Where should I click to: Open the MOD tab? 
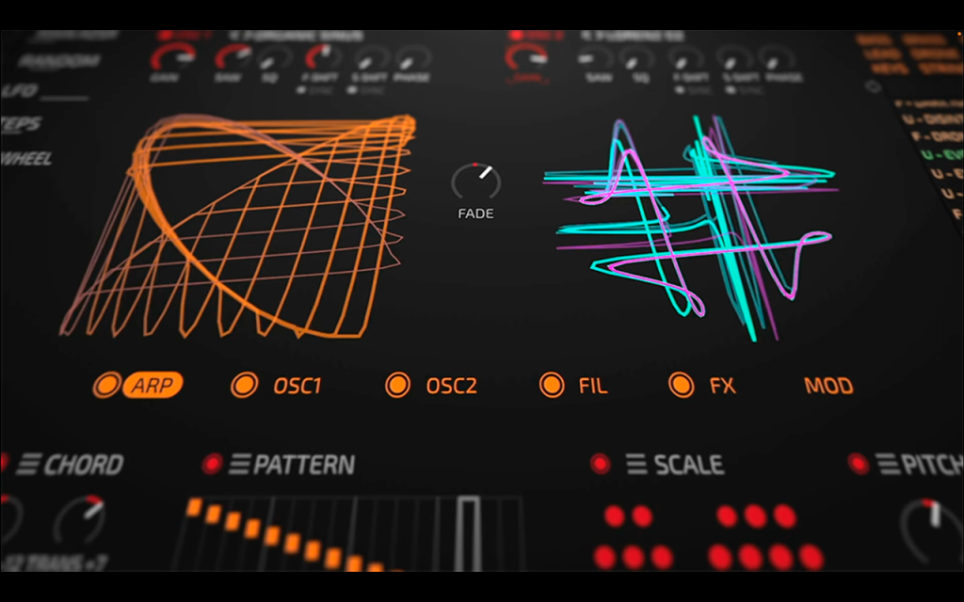point(828,386)
